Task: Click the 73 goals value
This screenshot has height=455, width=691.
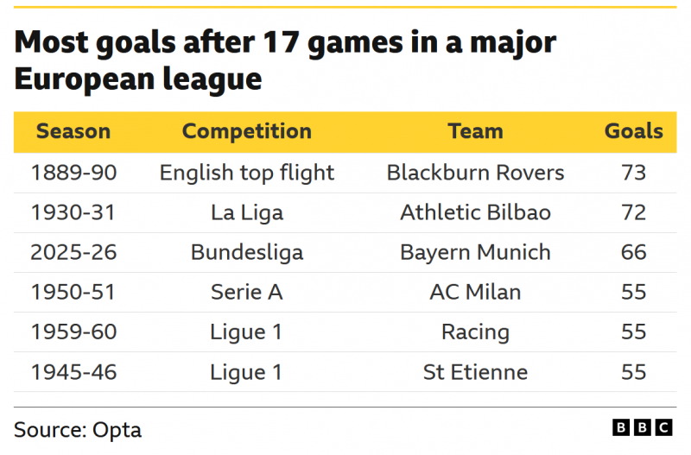Action: 633,173
